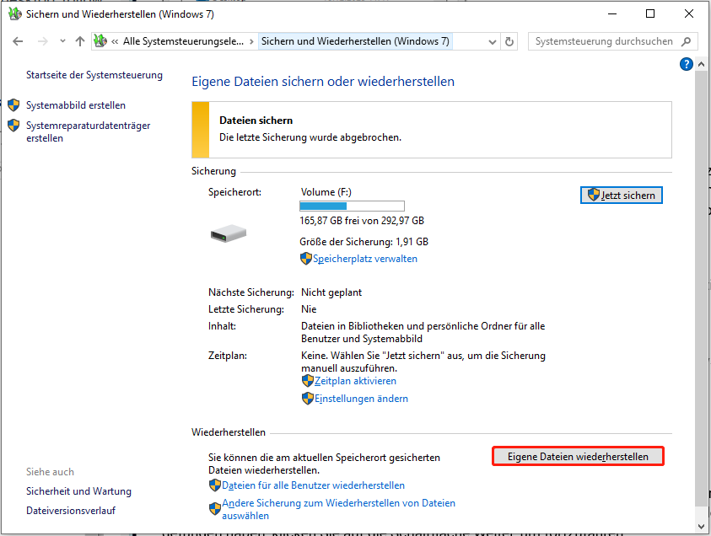
Task: Click 'Größe der Sicherung: 1,91 GB' text
Action: click(x=364, y=242)
